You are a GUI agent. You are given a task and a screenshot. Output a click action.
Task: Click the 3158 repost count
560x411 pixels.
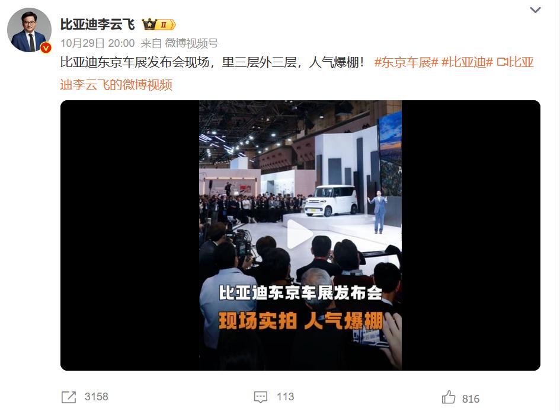coord(97,397)
